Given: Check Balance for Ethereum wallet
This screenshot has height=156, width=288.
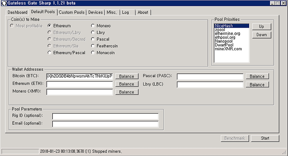Looking at the screenshot, I should 127,84.
